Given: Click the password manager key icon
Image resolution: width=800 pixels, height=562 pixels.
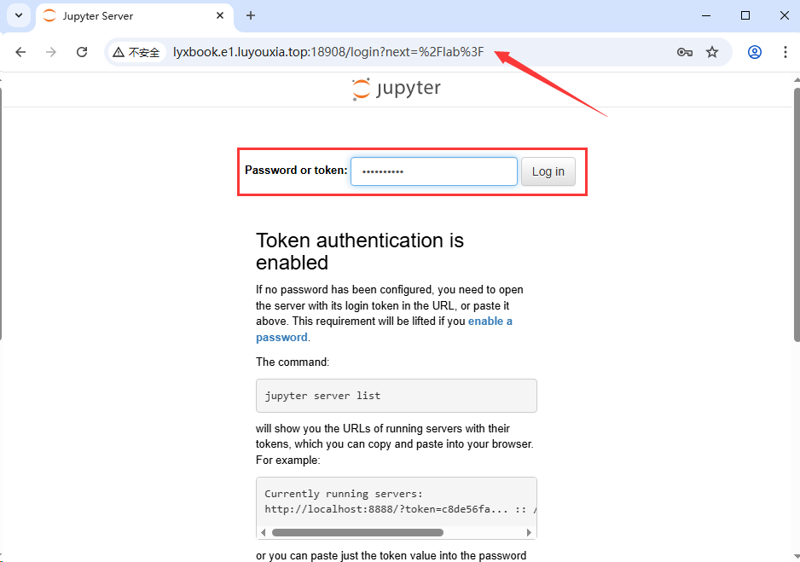Looking at the screenshot, I should (x=685, y=52).
